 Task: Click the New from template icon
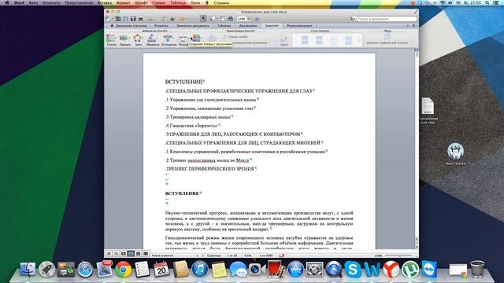tap(118, 19)
